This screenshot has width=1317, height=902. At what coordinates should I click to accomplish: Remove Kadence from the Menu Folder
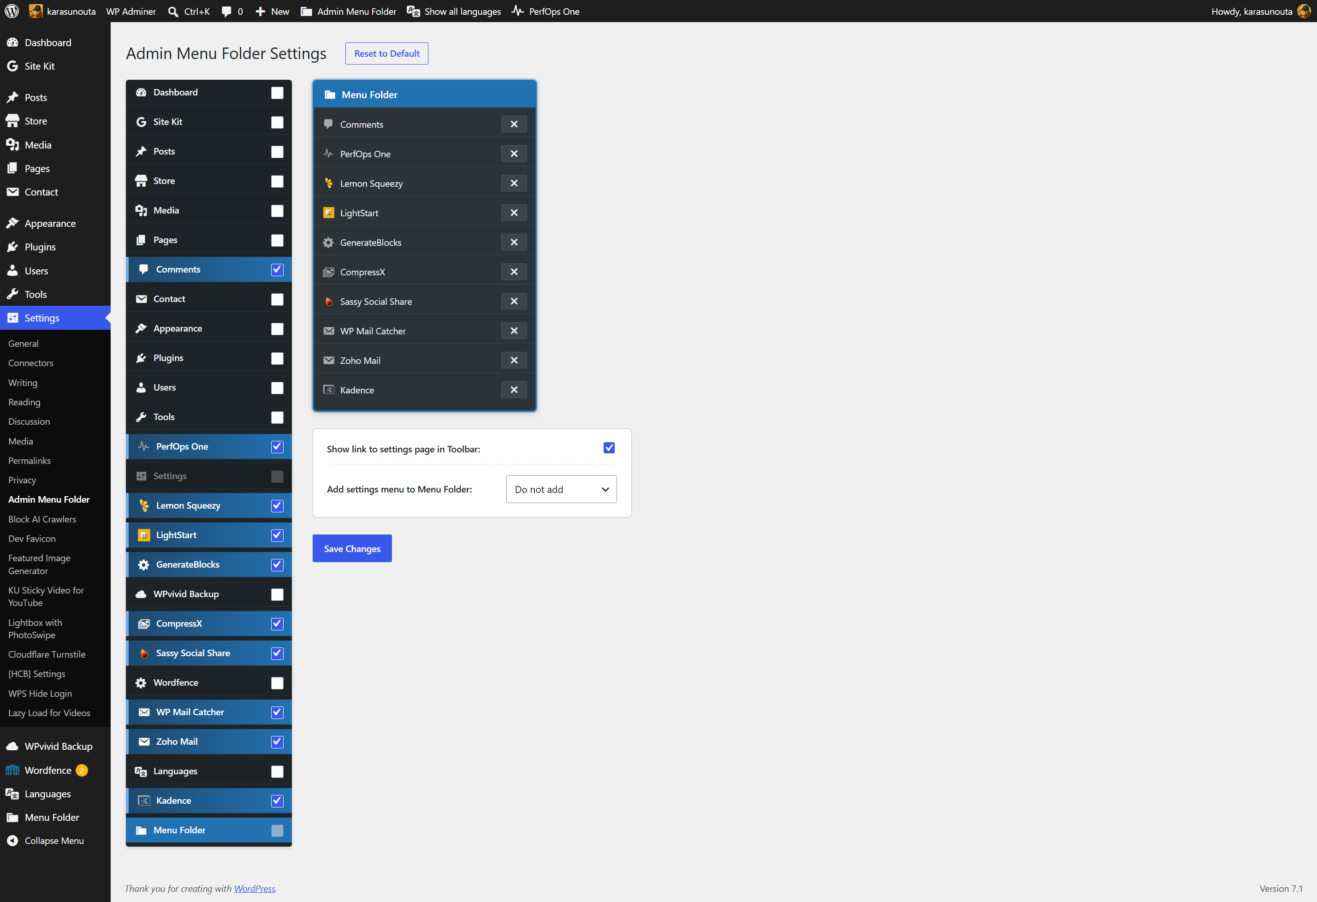click(x=514, y=390)
